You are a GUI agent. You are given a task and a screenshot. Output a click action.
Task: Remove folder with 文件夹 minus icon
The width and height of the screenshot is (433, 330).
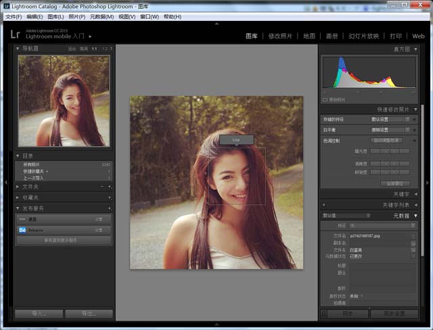coord(101,187)
